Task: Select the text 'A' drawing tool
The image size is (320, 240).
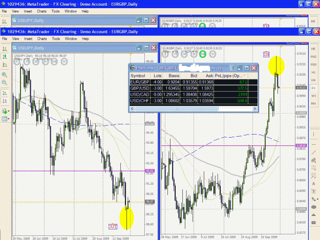Action: pyautogui.click(x=314, y=184)
